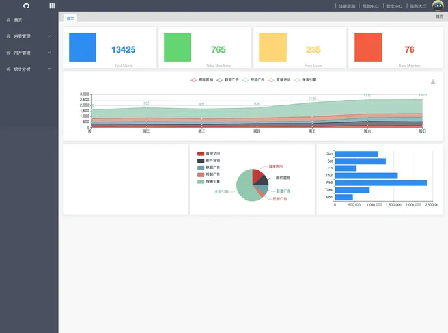Click the 首页 breadcrumb at right
This screenshot has height=333, width=448.
click(440, 17)
